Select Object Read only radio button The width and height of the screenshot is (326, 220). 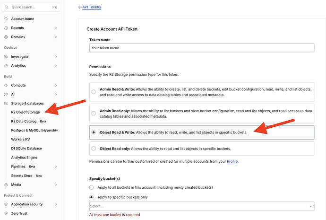[x=94, y=149]
